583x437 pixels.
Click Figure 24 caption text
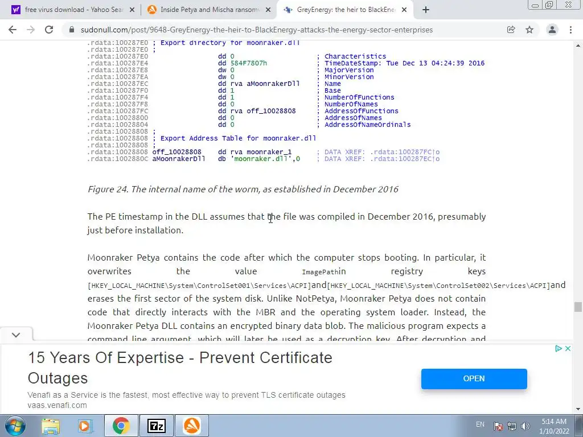pos(243,189)
